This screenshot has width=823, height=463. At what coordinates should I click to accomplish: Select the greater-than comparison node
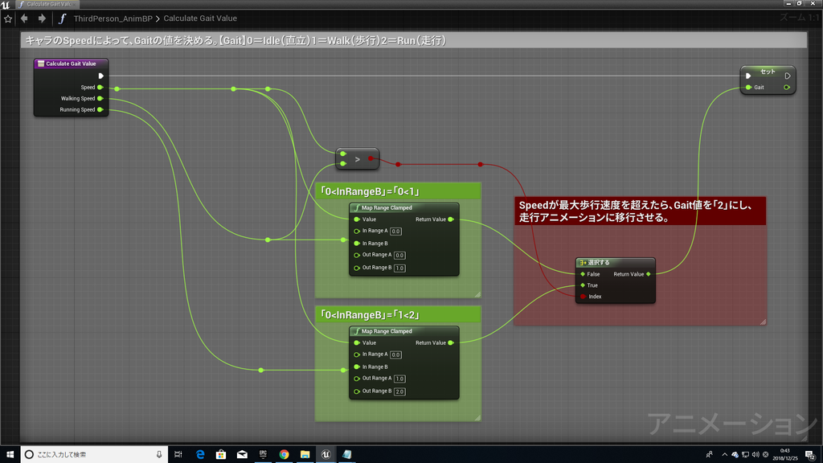coord(358,159)
